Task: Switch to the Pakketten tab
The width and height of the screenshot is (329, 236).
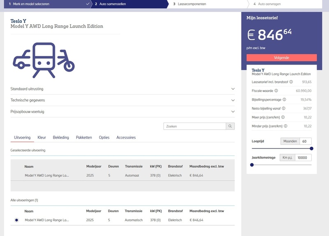Action: [x=84, y=137]
